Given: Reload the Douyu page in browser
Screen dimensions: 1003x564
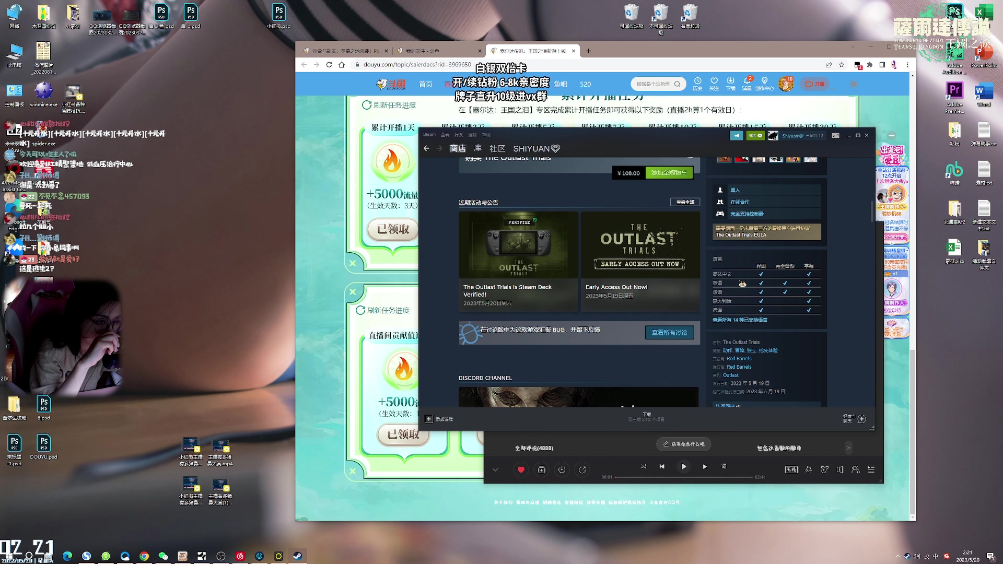Looking at the screenshot, I should click(329, 65).
